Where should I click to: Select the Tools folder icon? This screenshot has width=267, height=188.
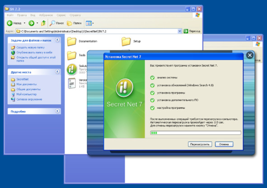[71, 56]
